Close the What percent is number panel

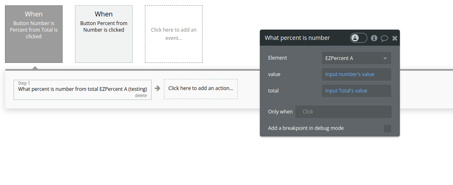coord(395,38)
